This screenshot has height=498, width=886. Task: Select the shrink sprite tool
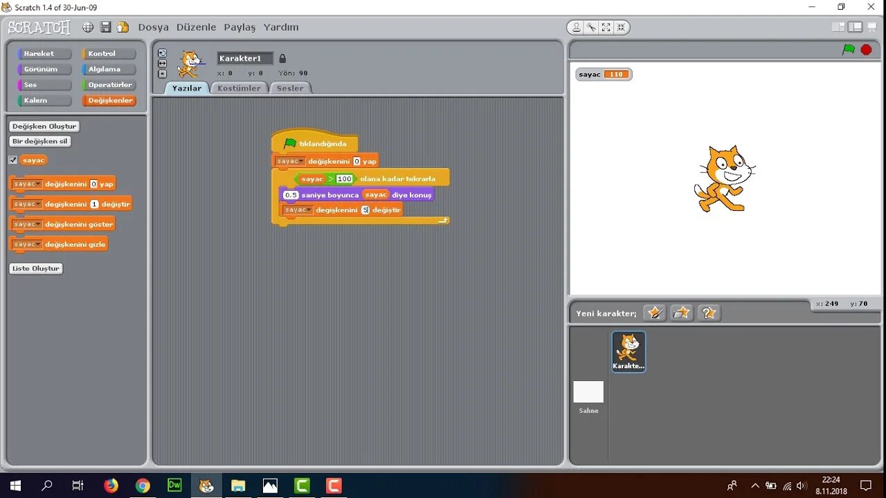tap(621, 27)
